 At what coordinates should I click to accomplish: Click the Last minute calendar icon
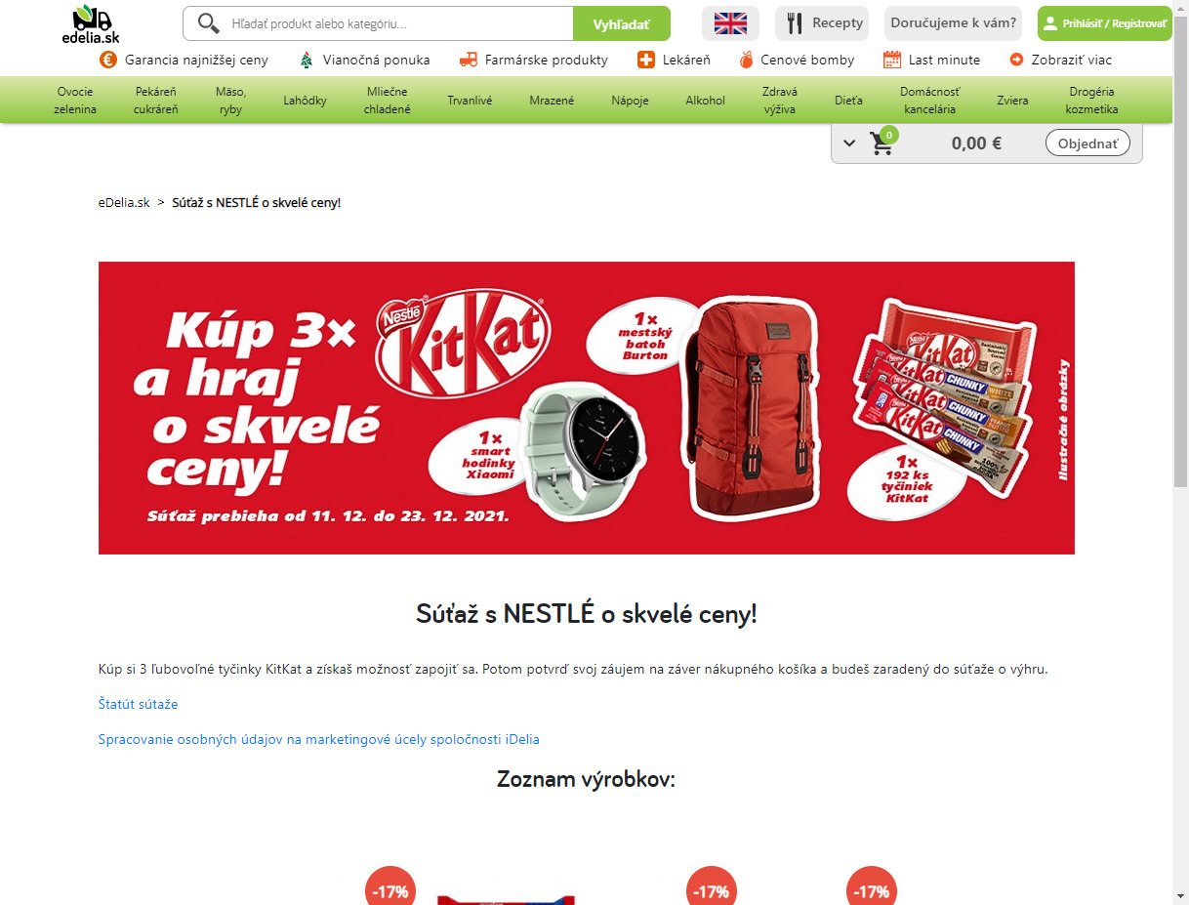[892, 60]
